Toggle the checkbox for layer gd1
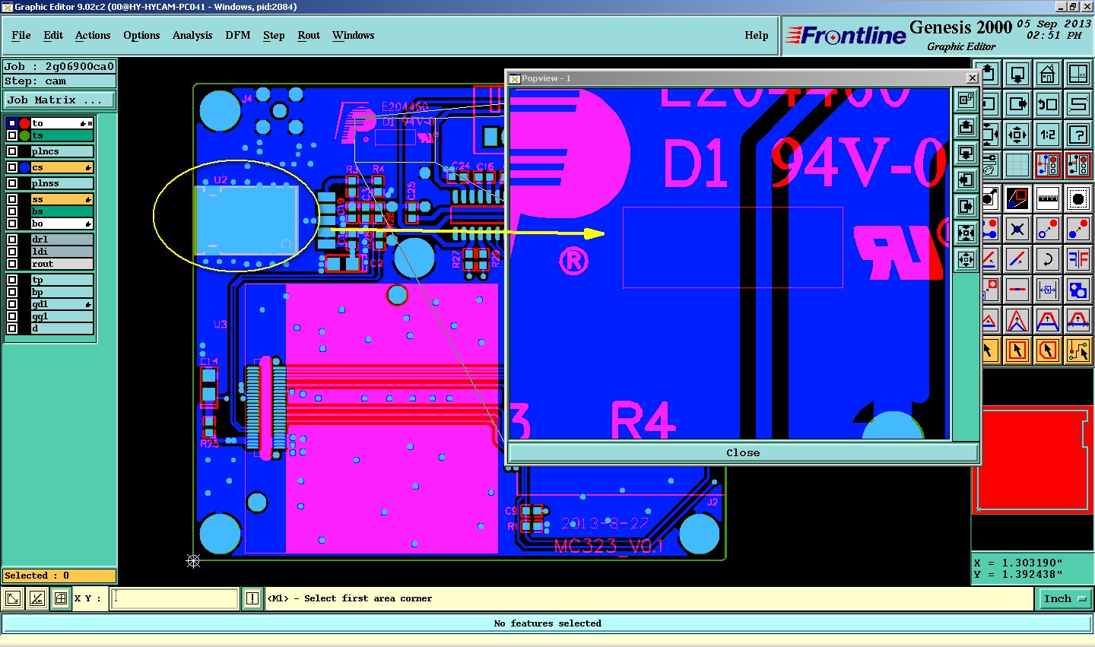Screen dimensions: 1095x647 11,304
